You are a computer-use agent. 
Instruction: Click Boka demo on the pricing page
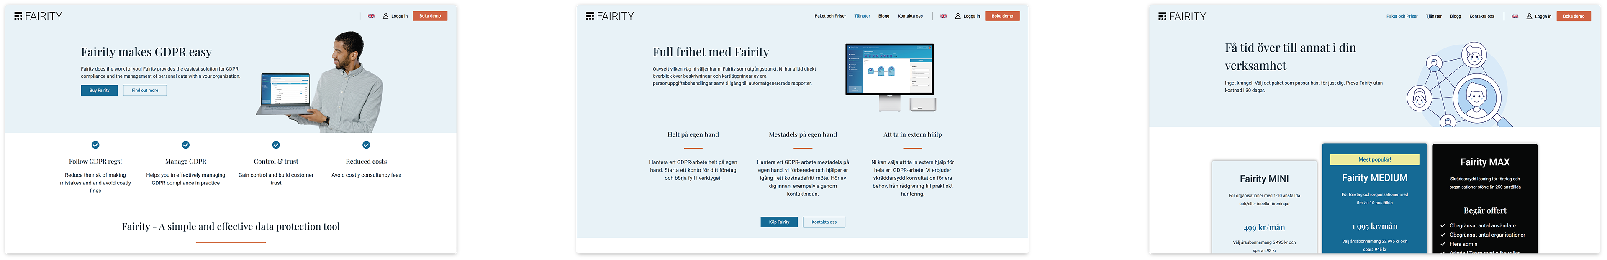coord(1574,16)
